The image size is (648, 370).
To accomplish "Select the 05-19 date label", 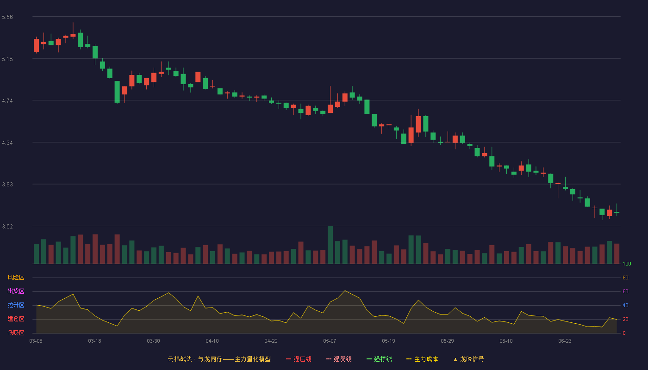I will [388, 341].
